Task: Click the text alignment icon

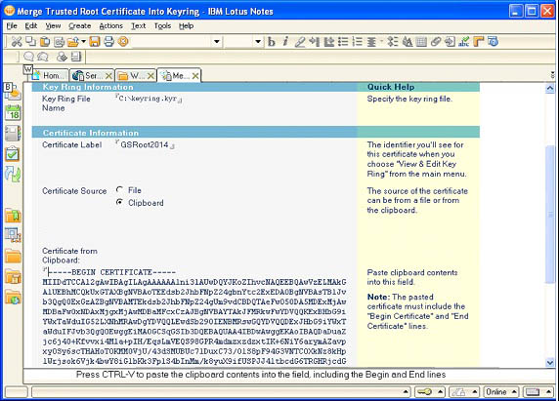Action: click(371, 42)
